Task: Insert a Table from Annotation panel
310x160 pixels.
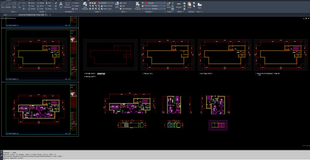Action: pyautogui.click(x=75, y=9)
